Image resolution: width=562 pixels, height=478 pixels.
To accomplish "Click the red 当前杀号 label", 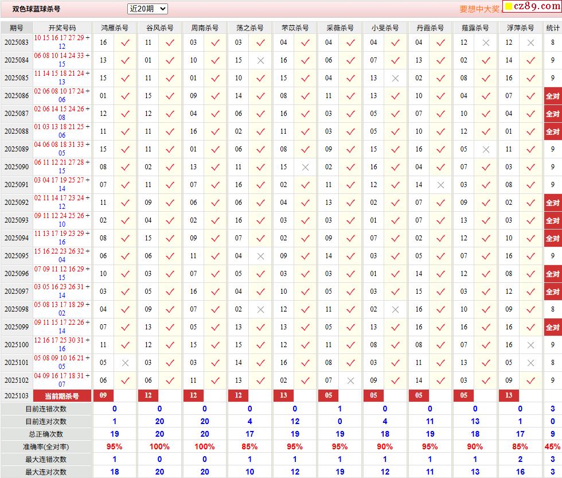I will coord(62,396).
